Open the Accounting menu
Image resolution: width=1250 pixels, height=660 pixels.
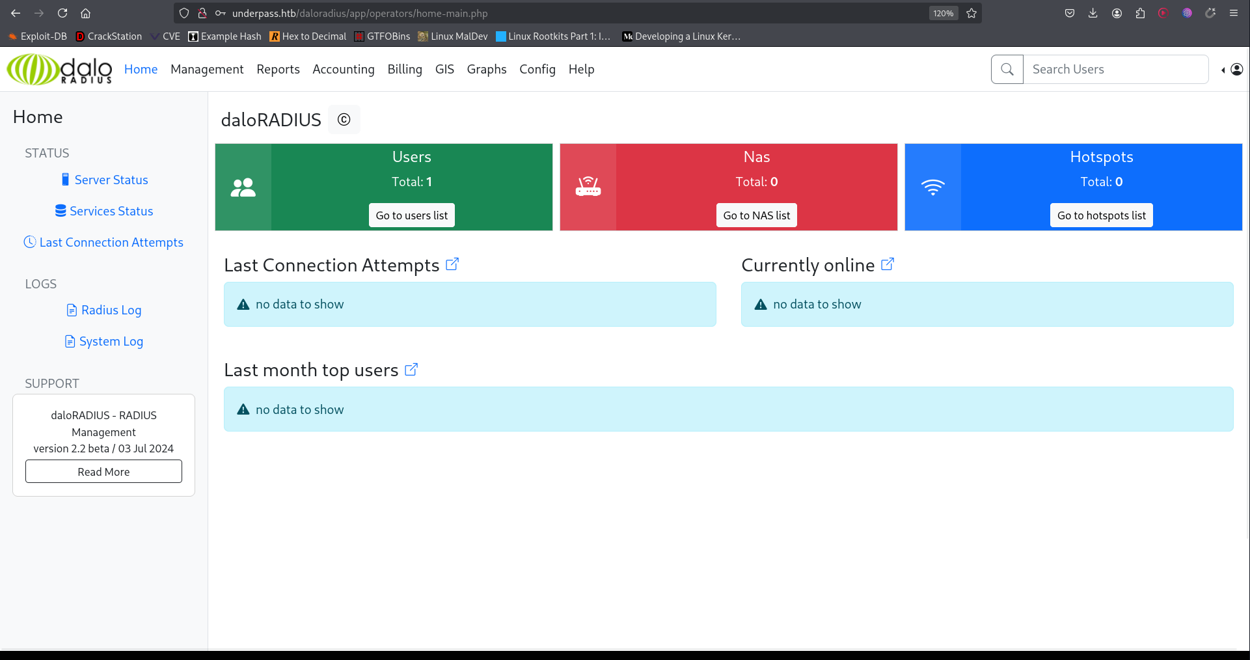pos(344,69)
